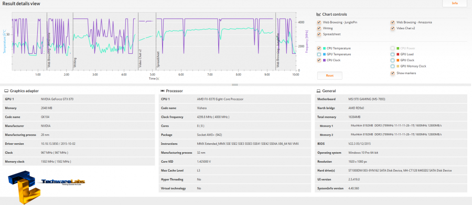Click the CPU Clock purple color swatch
The width and height of the screenshot is (472, 205).
(324, 60)
